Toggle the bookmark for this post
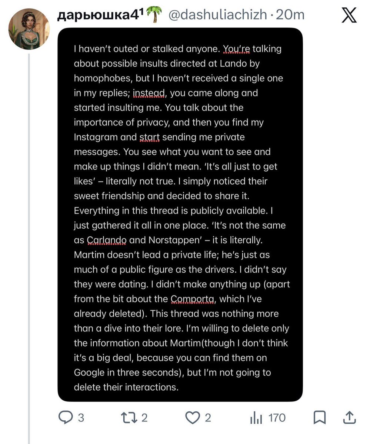 pyautogui.click(x=320, y=418)
